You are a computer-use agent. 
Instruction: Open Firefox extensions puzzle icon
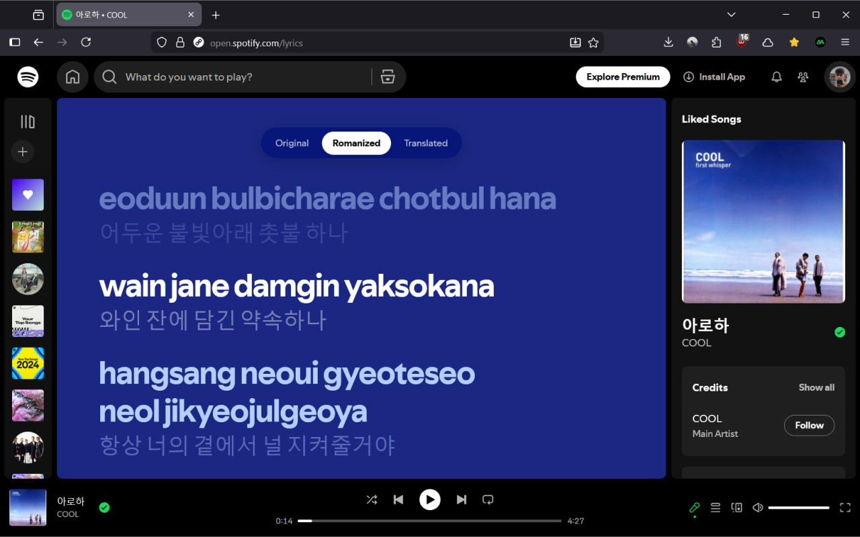[716, 42]
